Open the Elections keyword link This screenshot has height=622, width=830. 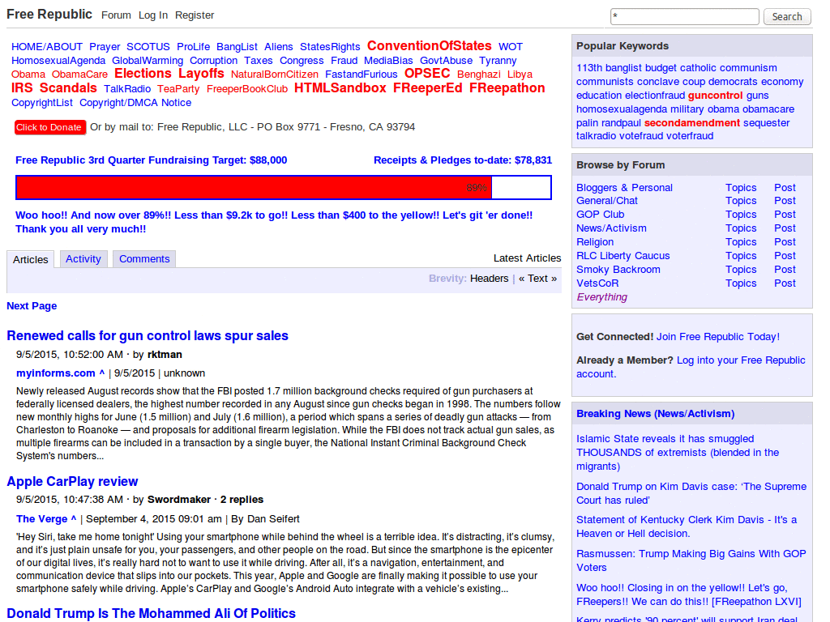pos(143,73)
